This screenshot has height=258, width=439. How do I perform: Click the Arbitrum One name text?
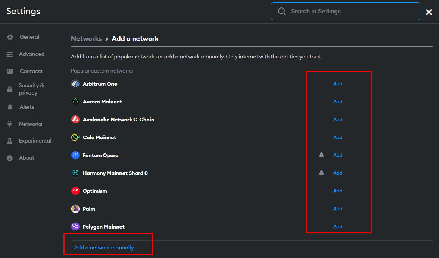coord(100,84)
